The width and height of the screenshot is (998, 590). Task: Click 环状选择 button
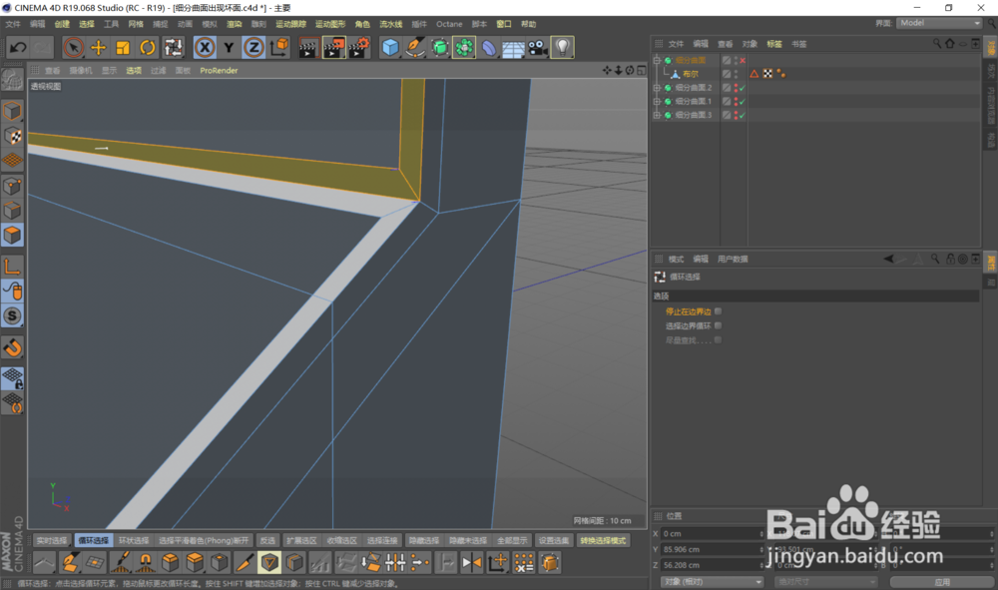(x=134, y=540)
